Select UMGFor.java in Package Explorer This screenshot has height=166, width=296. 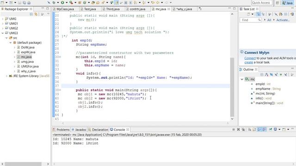(30, 66)
